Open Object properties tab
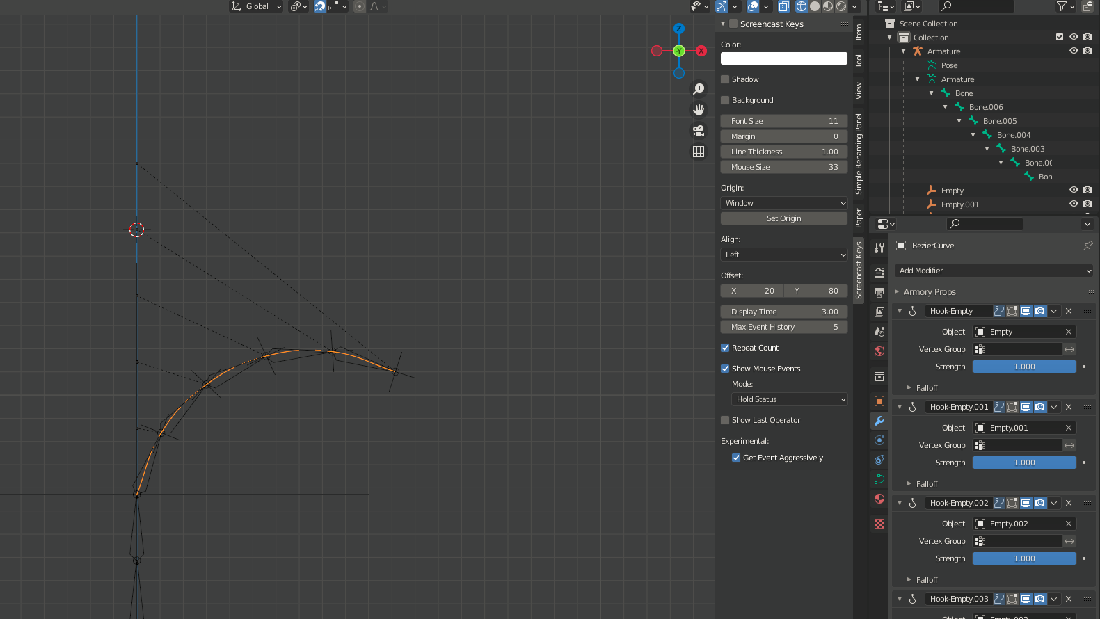The image size is (1100, 619). 879,401
